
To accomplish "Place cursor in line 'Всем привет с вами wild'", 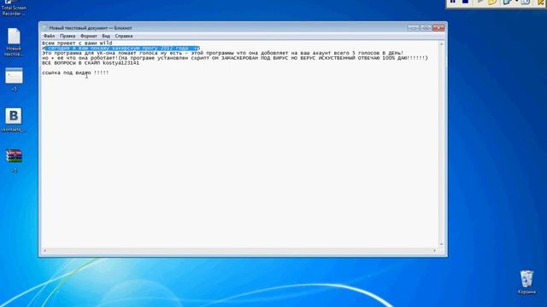I will point(77,43).
